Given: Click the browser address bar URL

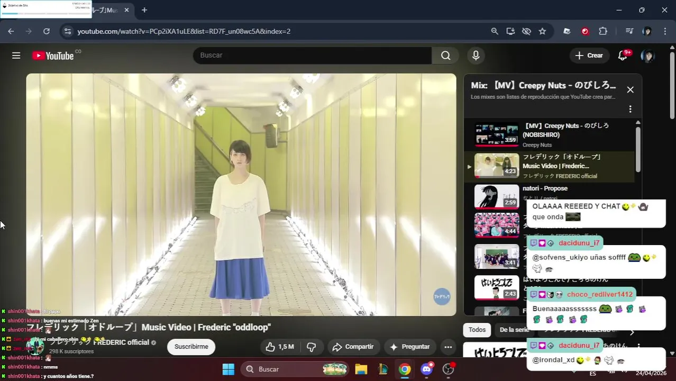Looking at the screenshot, I should coord(184,31).
